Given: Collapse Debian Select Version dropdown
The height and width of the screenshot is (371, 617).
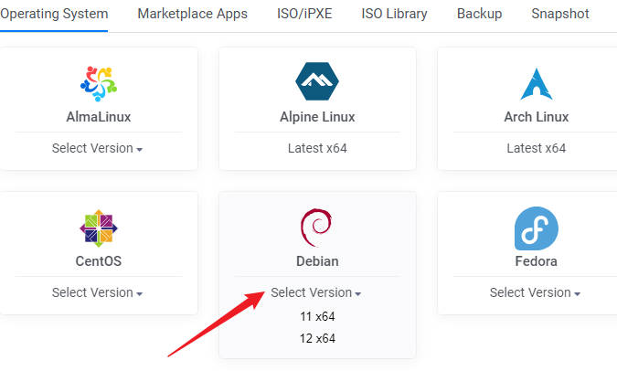Looking at the screenshot, I should pos(316,292).
